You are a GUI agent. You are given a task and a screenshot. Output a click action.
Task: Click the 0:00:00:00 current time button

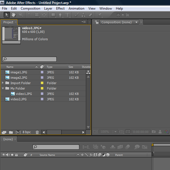(141, 132)
